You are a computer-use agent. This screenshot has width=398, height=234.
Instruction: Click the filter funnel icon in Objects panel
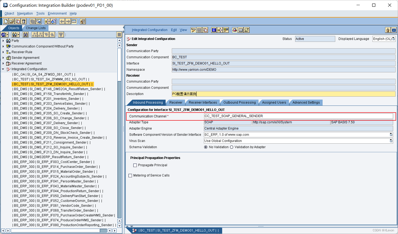point(61,35)
